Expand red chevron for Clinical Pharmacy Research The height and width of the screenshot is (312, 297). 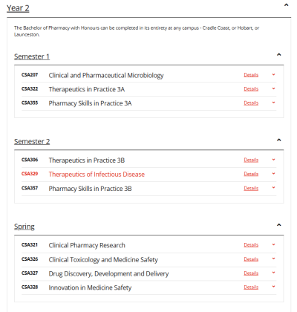click(x=273, y=244)
